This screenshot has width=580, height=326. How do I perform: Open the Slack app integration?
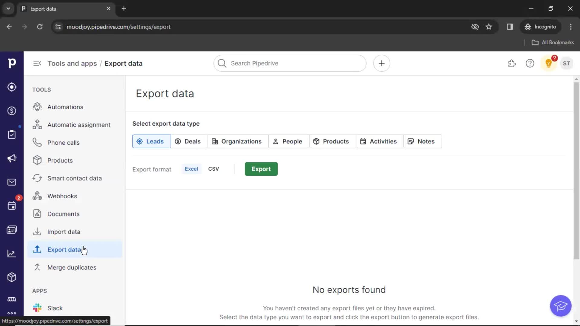tap(55, 308)
